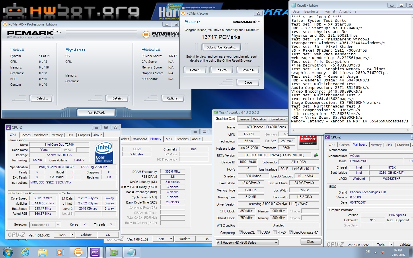Viewport: 413px width, 258px height.
Task: Switch to Validation tab in GPU-Z
Action: click(x=260, y=119)
